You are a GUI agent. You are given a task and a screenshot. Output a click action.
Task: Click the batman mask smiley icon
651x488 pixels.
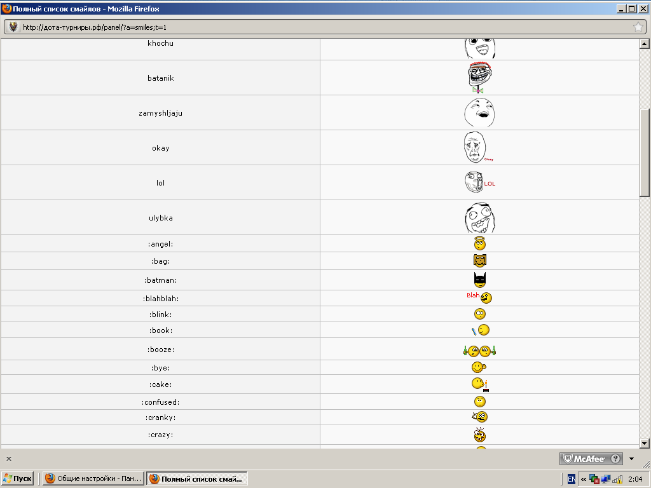point(479,280)
